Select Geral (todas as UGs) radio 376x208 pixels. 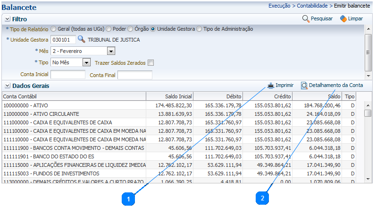[53, 29]
